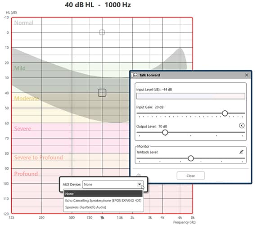This screenshot has width=257, height=225.
Task: Click the circular arrow beside Output Level
Action: 242,126
